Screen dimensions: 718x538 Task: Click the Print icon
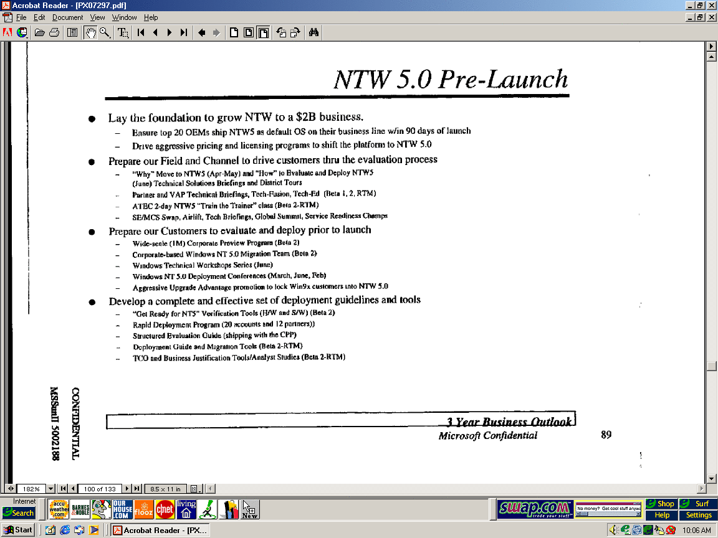coord(54,32)
